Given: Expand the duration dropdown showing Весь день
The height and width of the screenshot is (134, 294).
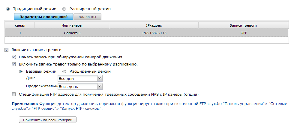Looking at the screenshot, I should (x=80, y=86).
